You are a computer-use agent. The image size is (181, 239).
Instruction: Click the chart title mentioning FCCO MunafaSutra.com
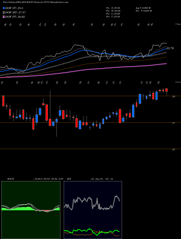35,2
